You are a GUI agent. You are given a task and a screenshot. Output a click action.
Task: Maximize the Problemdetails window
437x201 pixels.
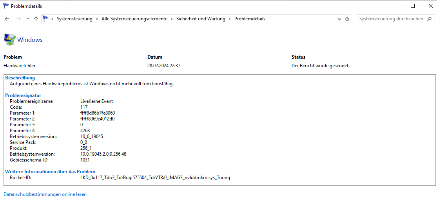[413, 6]
